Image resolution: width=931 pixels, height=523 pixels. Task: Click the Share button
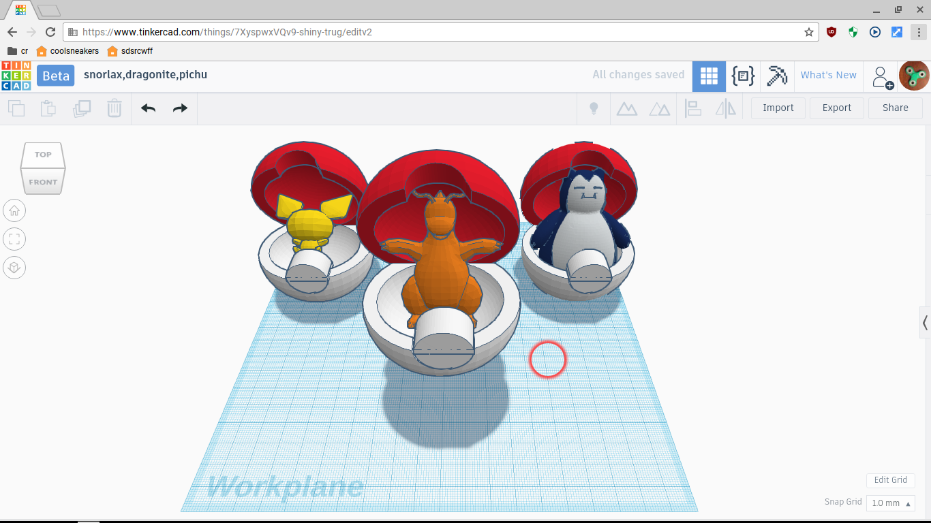(896, 108)
